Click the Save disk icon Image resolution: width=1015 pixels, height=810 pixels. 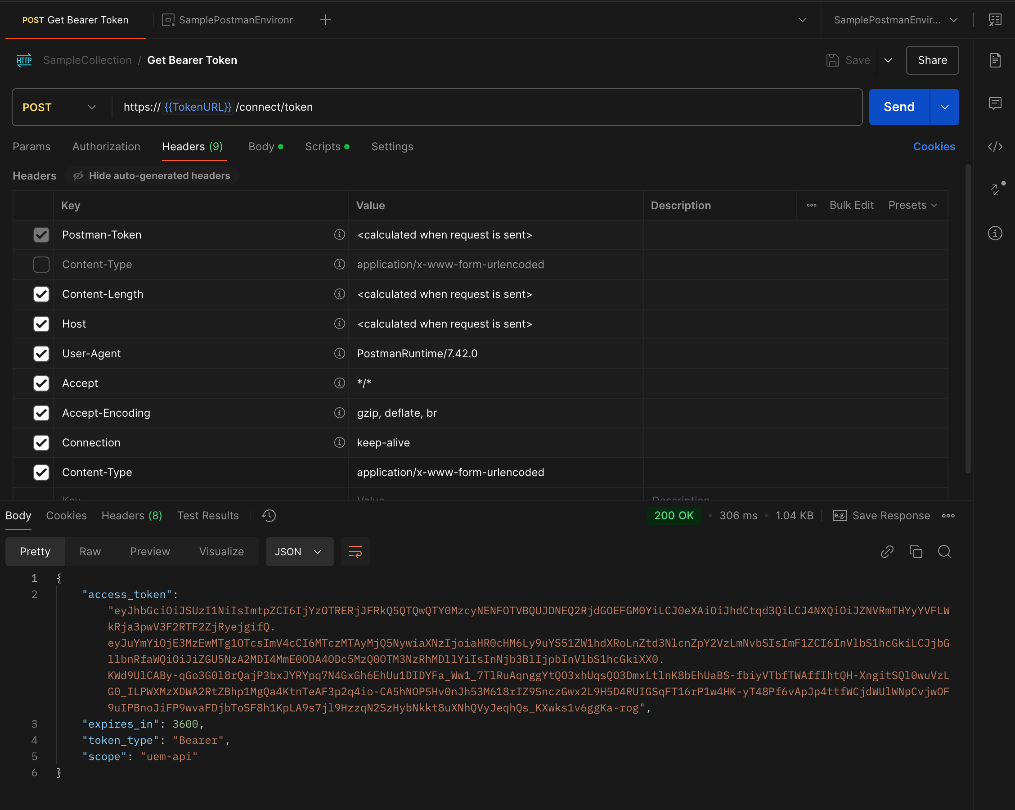(x=832, y=60)
